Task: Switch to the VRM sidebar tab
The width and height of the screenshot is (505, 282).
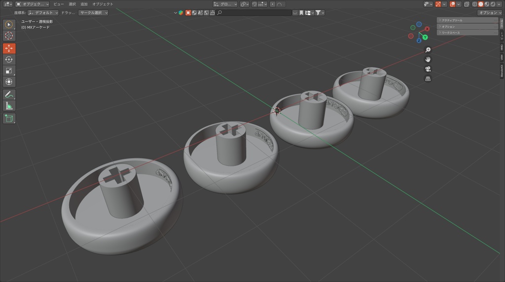Action: point(502,58)
